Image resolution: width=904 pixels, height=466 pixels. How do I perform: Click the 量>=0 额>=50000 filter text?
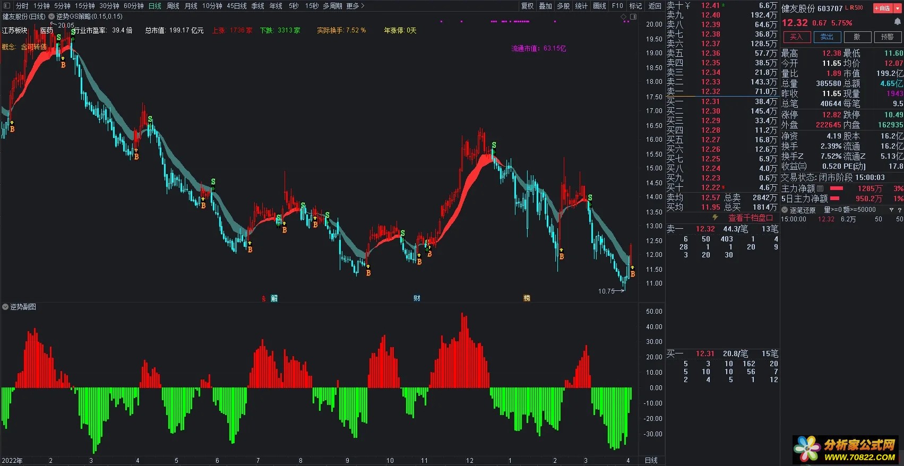[850, 210]
